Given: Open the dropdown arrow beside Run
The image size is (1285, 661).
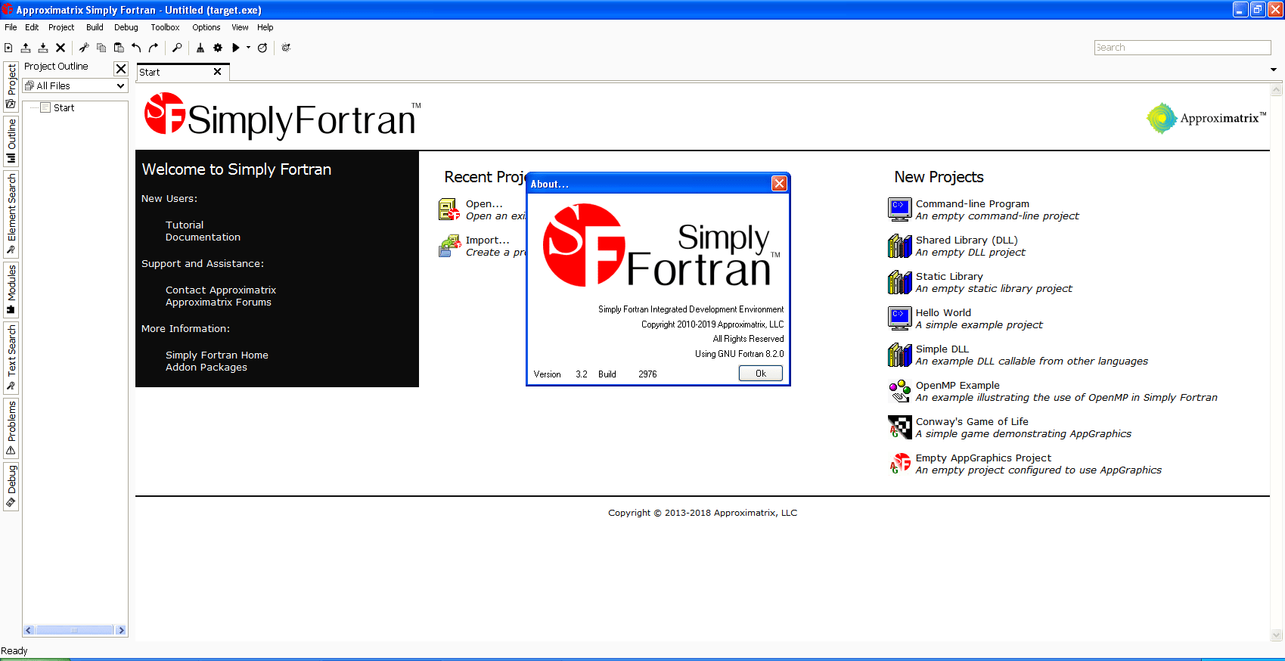Looking at the screenshot, I should [248, 48].
